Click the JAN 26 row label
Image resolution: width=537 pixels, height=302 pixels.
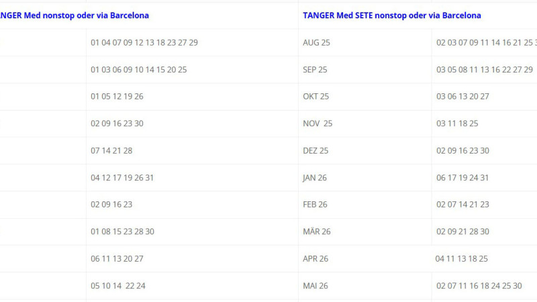tap(315, 178)
